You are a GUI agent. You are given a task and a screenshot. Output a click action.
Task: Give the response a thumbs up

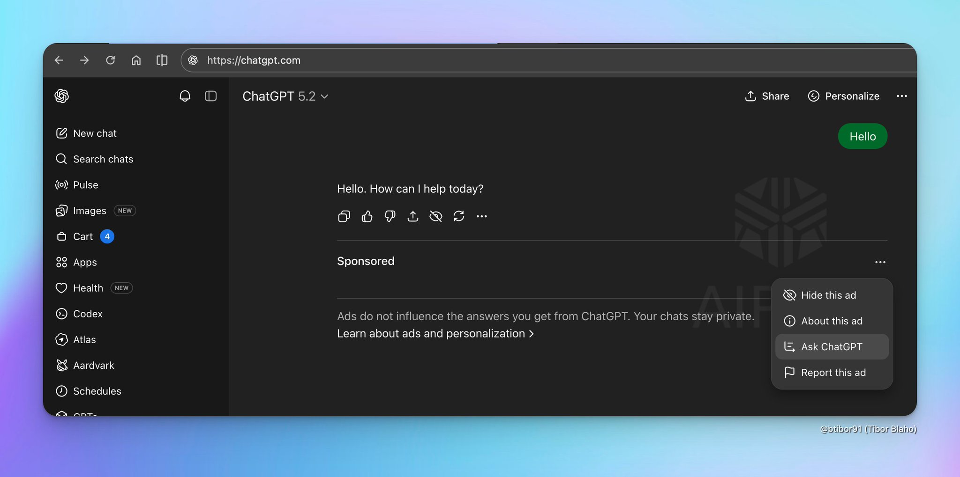(x=367, y=216)
